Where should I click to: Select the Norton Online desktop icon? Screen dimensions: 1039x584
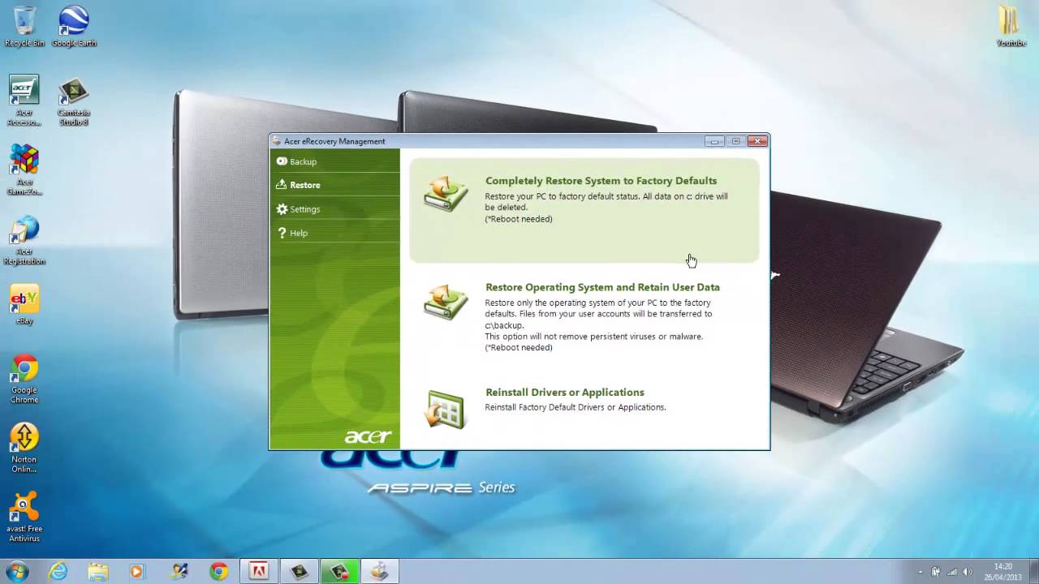click(x=24, y=448)
